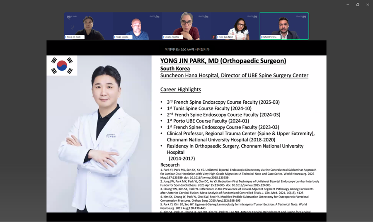Click the 'Research' heading

[170, 165]
